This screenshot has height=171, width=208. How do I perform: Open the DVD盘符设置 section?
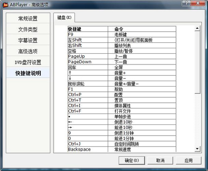28,62
